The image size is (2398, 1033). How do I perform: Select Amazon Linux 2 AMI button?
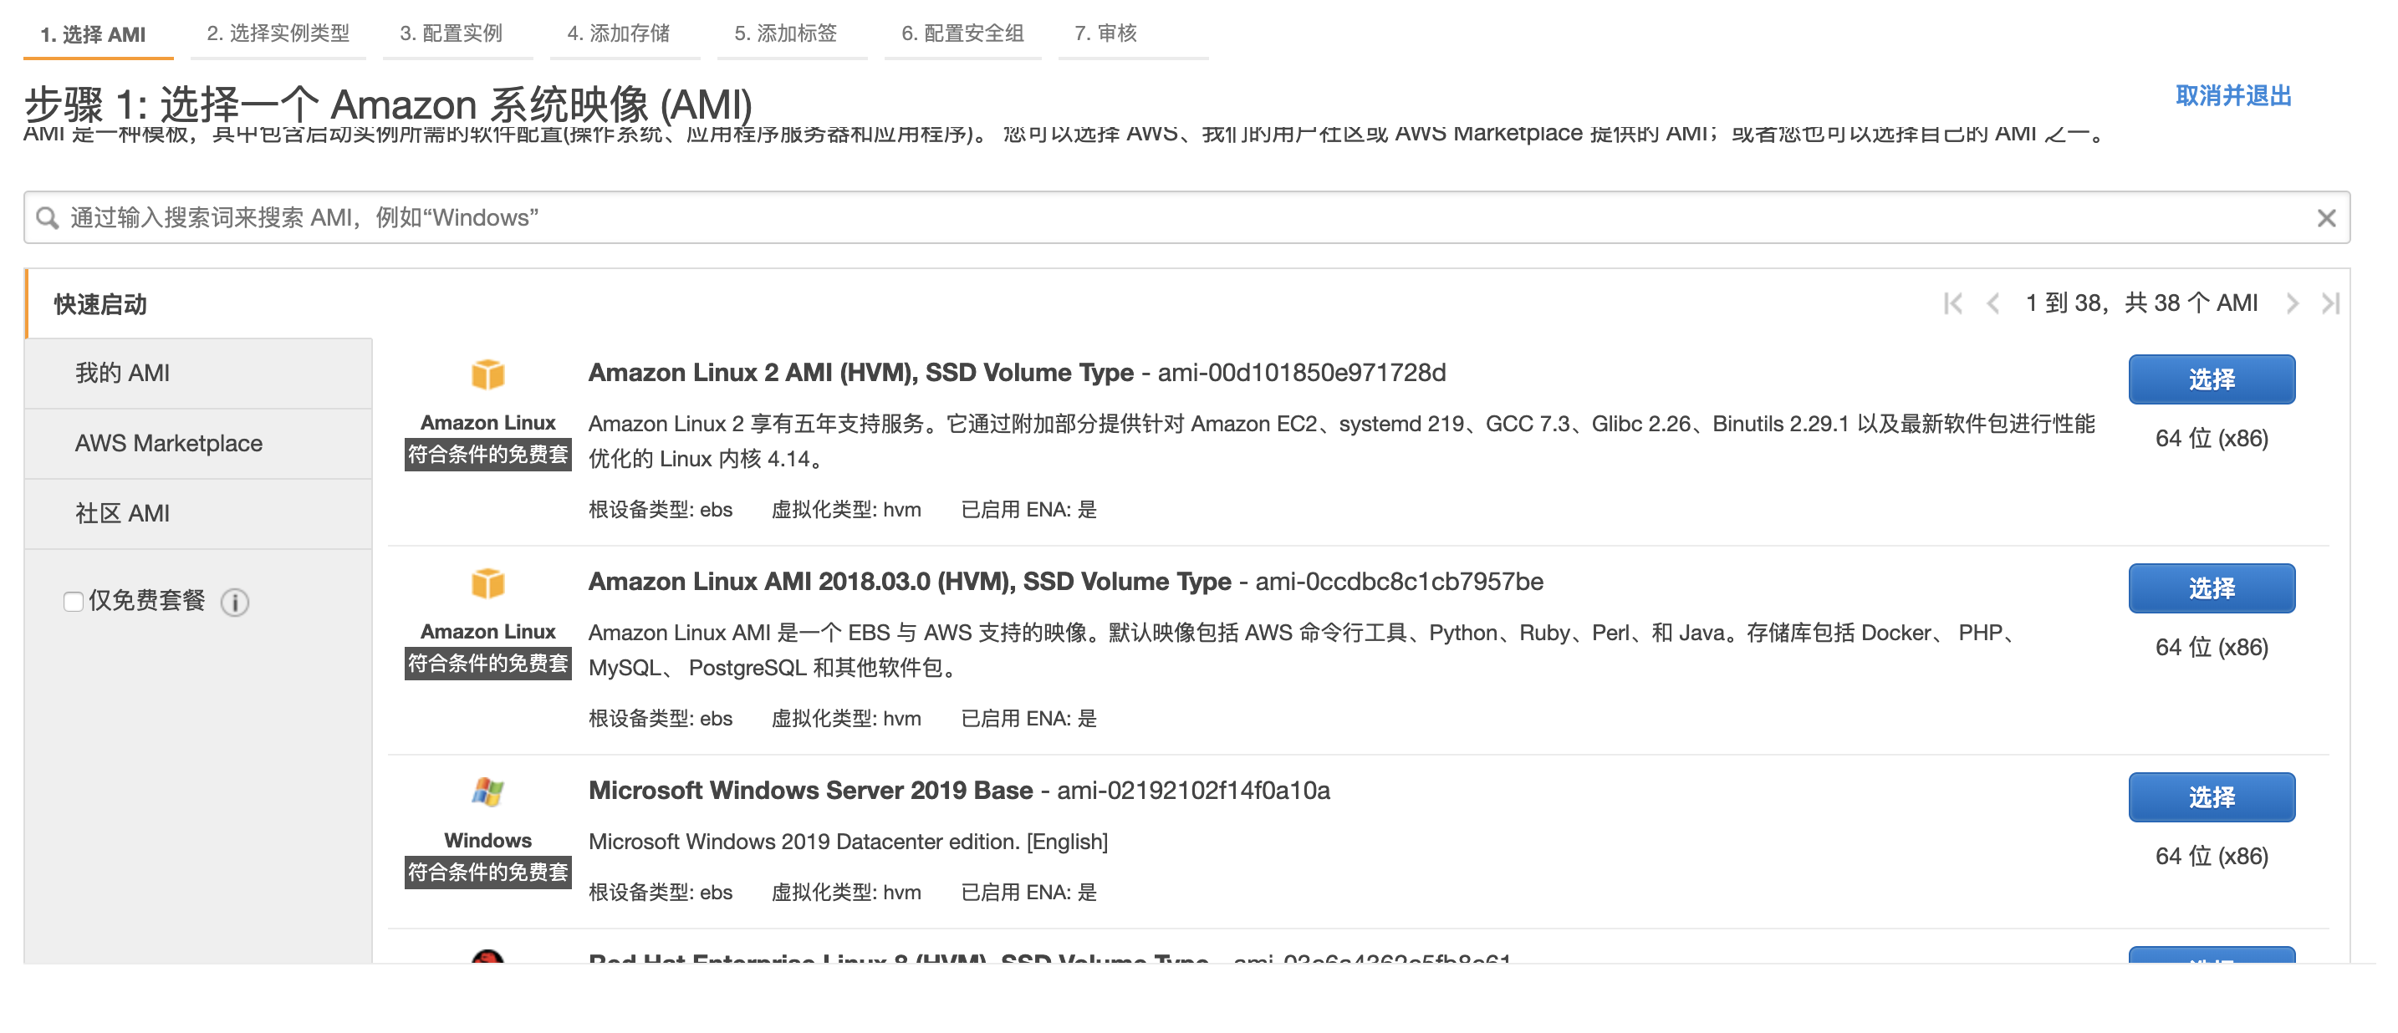pos(2211,379)
